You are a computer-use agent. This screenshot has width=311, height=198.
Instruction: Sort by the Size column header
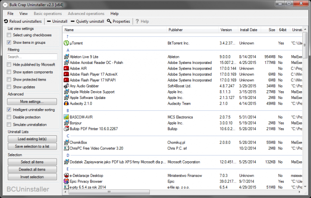tap(269, 30)
